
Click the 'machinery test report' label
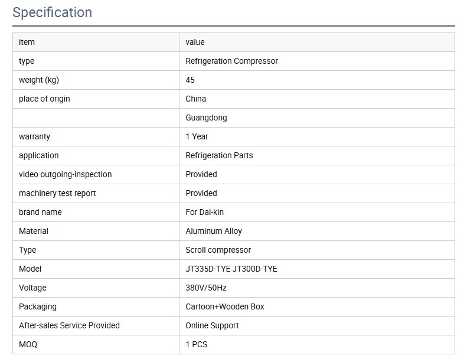[57, 194]
